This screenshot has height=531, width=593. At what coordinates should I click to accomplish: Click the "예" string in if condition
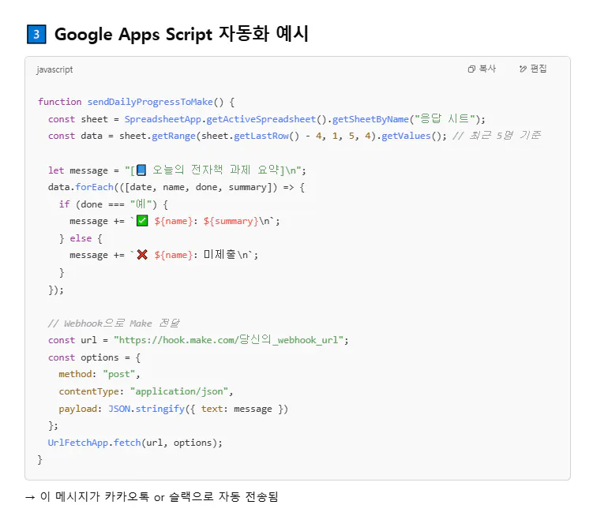[141, 204]
